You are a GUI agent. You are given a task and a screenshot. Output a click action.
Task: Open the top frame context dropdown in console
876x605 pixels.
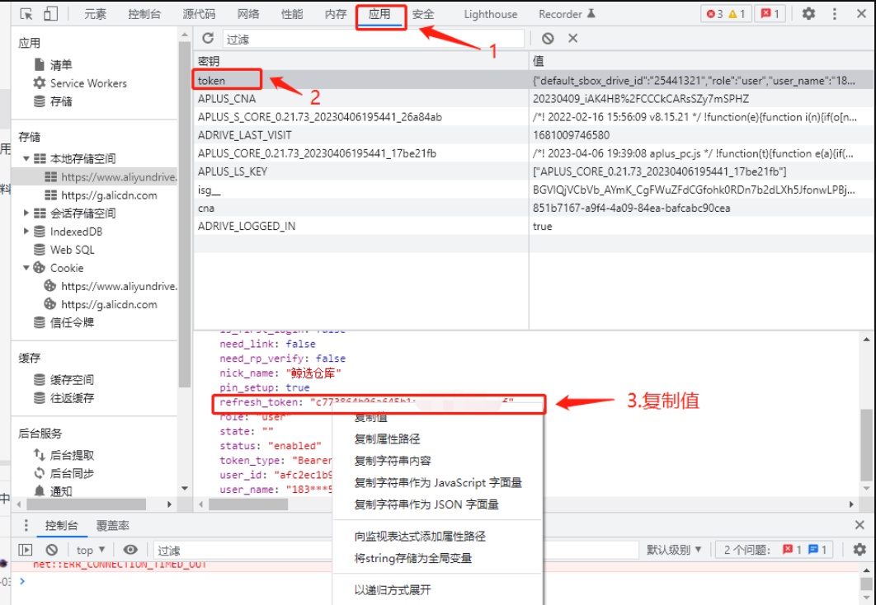coord(88,549)
